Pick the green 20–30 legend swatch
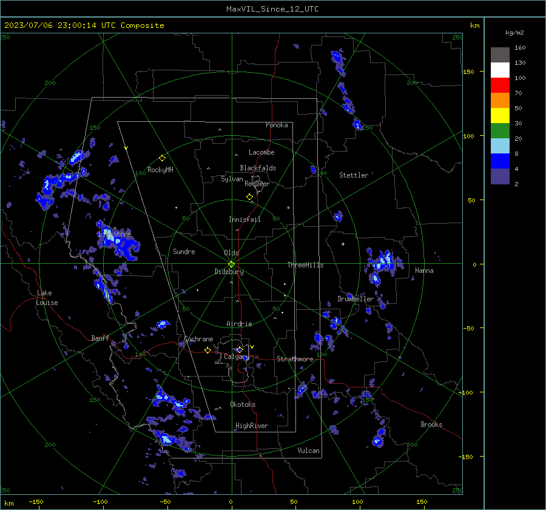This screenshot has height=510, width=546. 500,130
